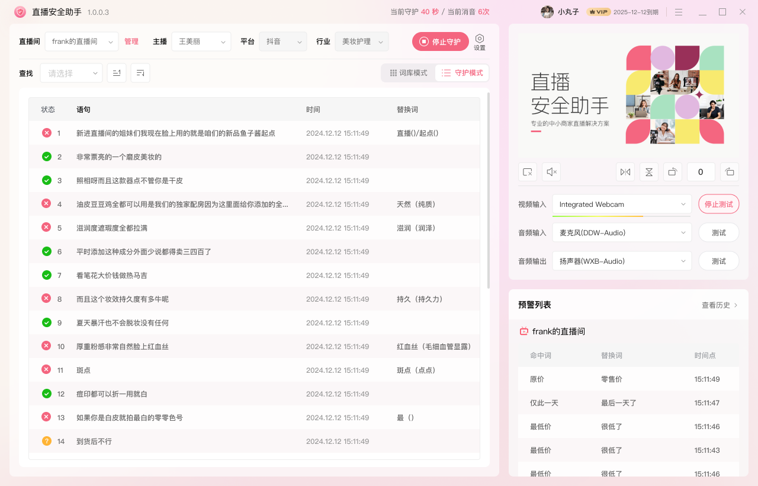758x486 pixels.
Task: Rotate video clockwise icon right of 0
Action: [730, 172]
